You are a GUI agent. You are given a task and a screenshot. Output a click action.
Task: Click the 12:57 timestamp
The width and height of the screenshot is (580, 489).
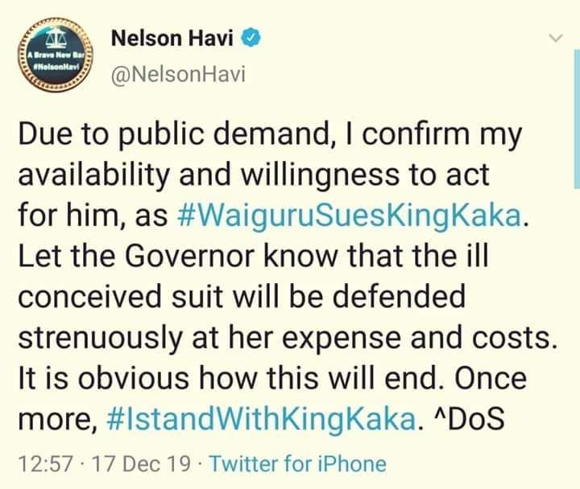45,464
